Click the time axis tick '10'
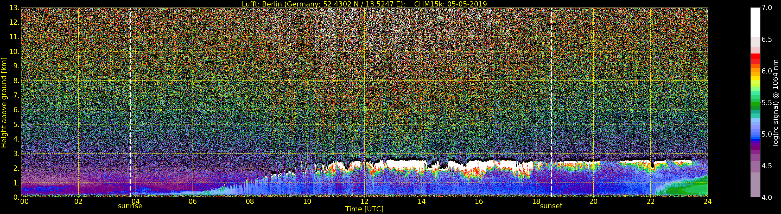 pyautogui.click(x=307, y=201)
